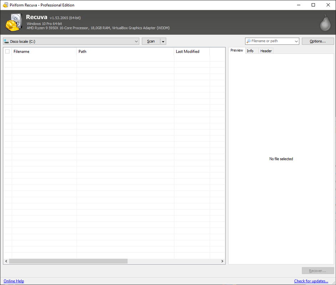Minimize the Recuva window

pyautogui.click(x=299, y=5)
